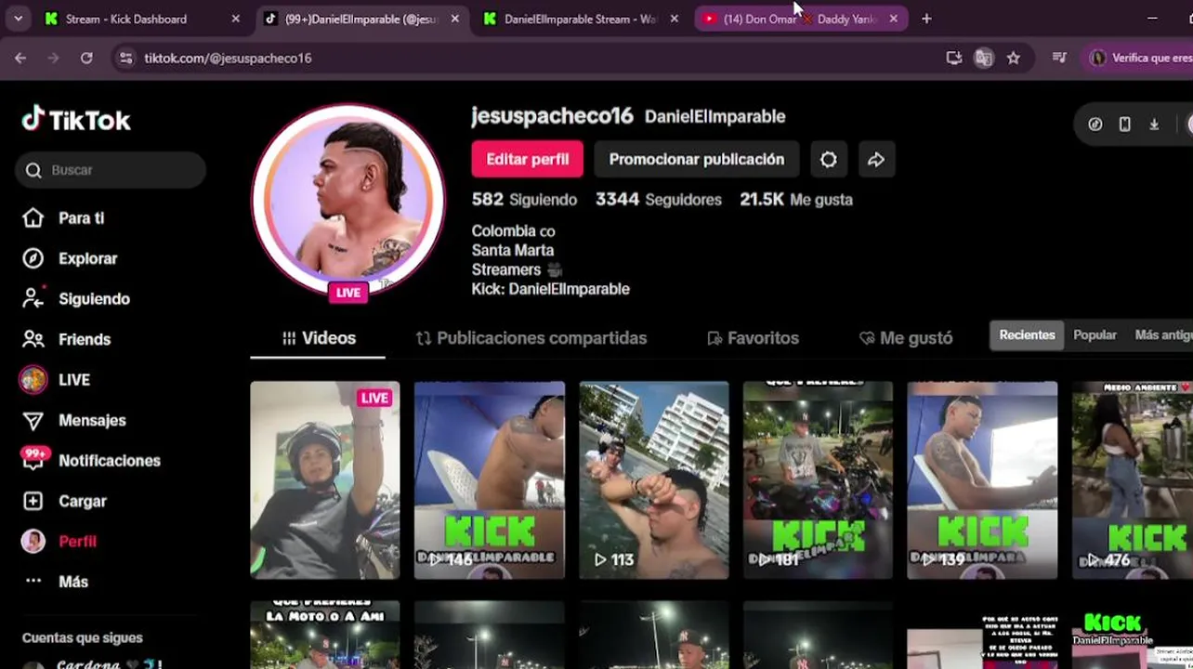Click install app icon in address bar
1193x669 pixels.
coord(954,58)
